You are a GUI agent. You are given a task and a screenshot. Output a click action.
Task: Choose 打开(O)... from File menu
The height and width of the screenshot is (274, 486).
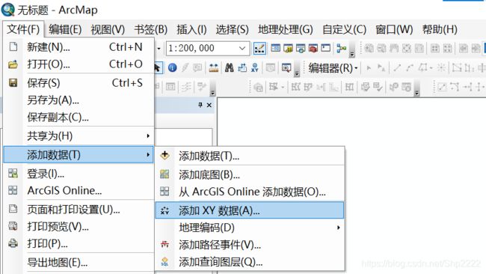coord(79,64)
